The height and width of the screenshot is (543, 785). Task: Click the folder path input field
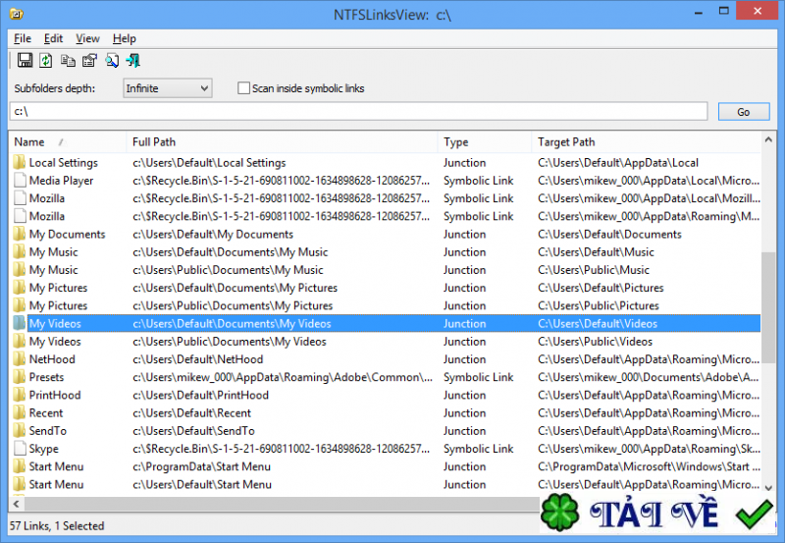358,111
